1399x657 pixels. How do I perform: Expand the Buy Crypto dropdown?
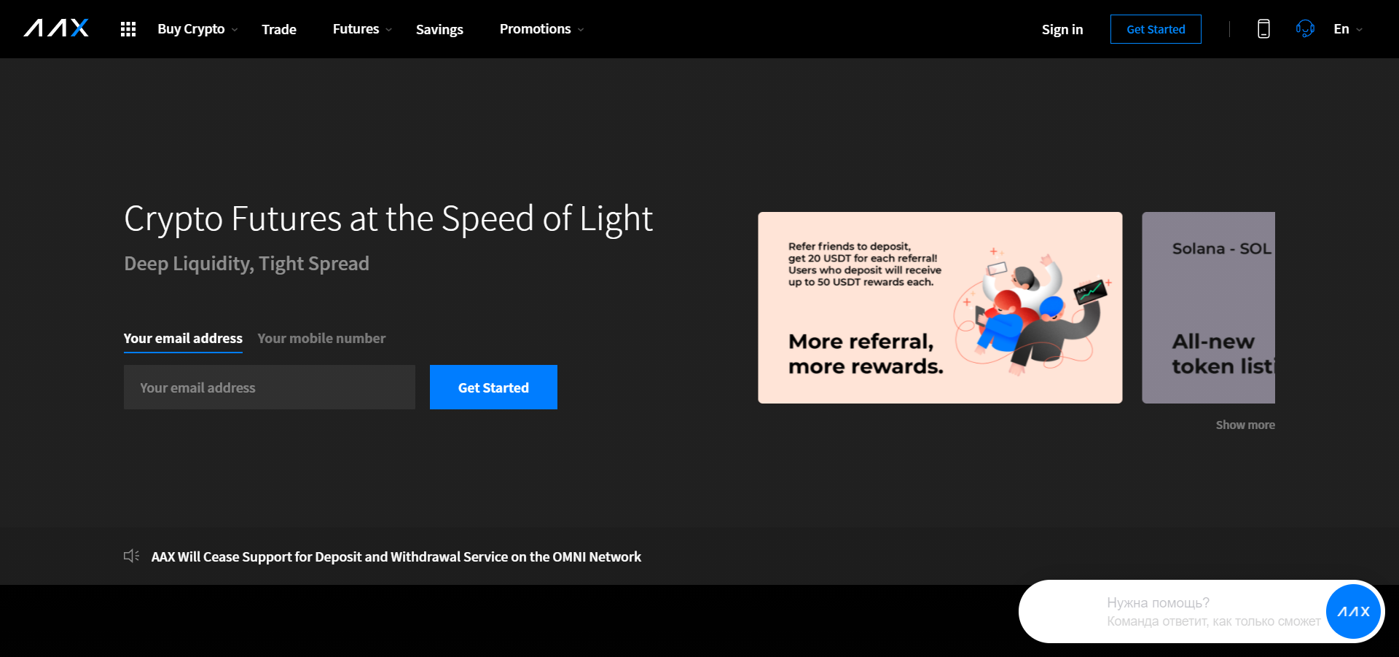click(197, 29)
